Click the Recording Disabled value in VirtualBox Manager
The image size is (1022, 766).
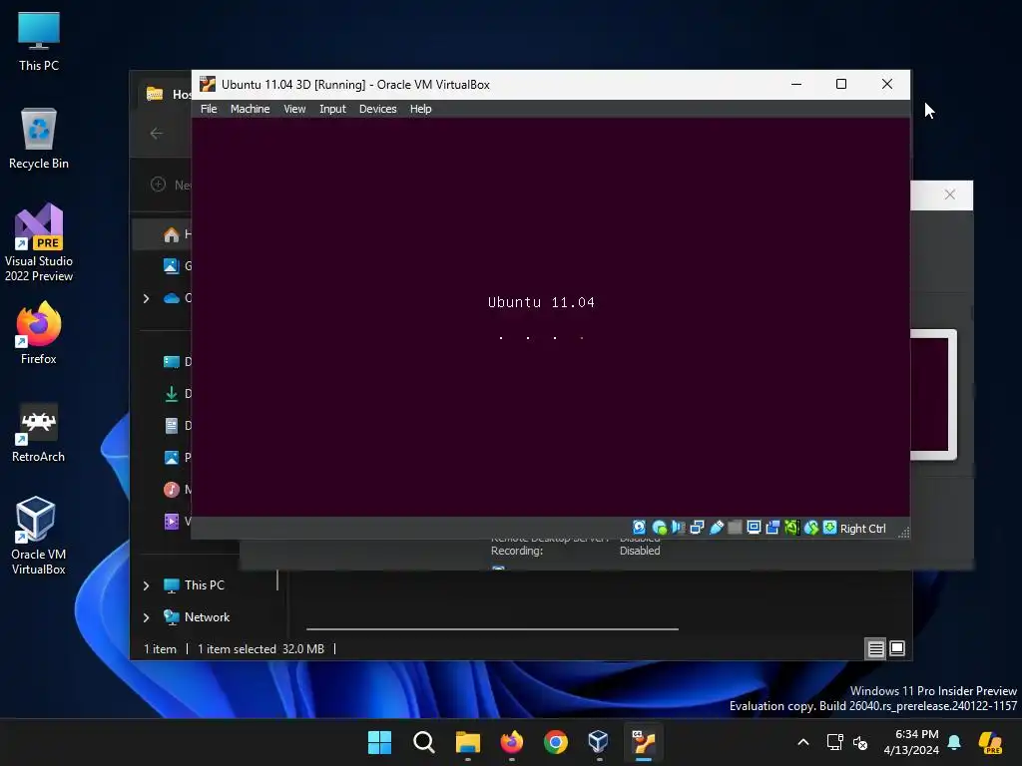(640, 551)
